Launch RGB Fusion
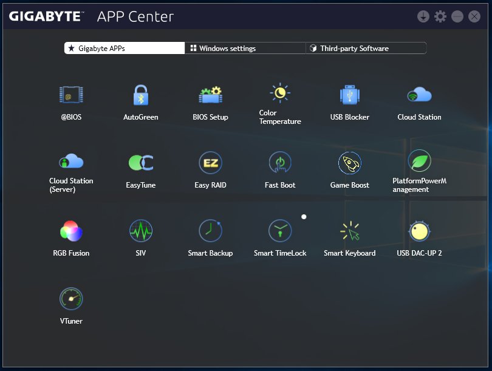The height and width of the screenshot is (371, 492). 71,231
